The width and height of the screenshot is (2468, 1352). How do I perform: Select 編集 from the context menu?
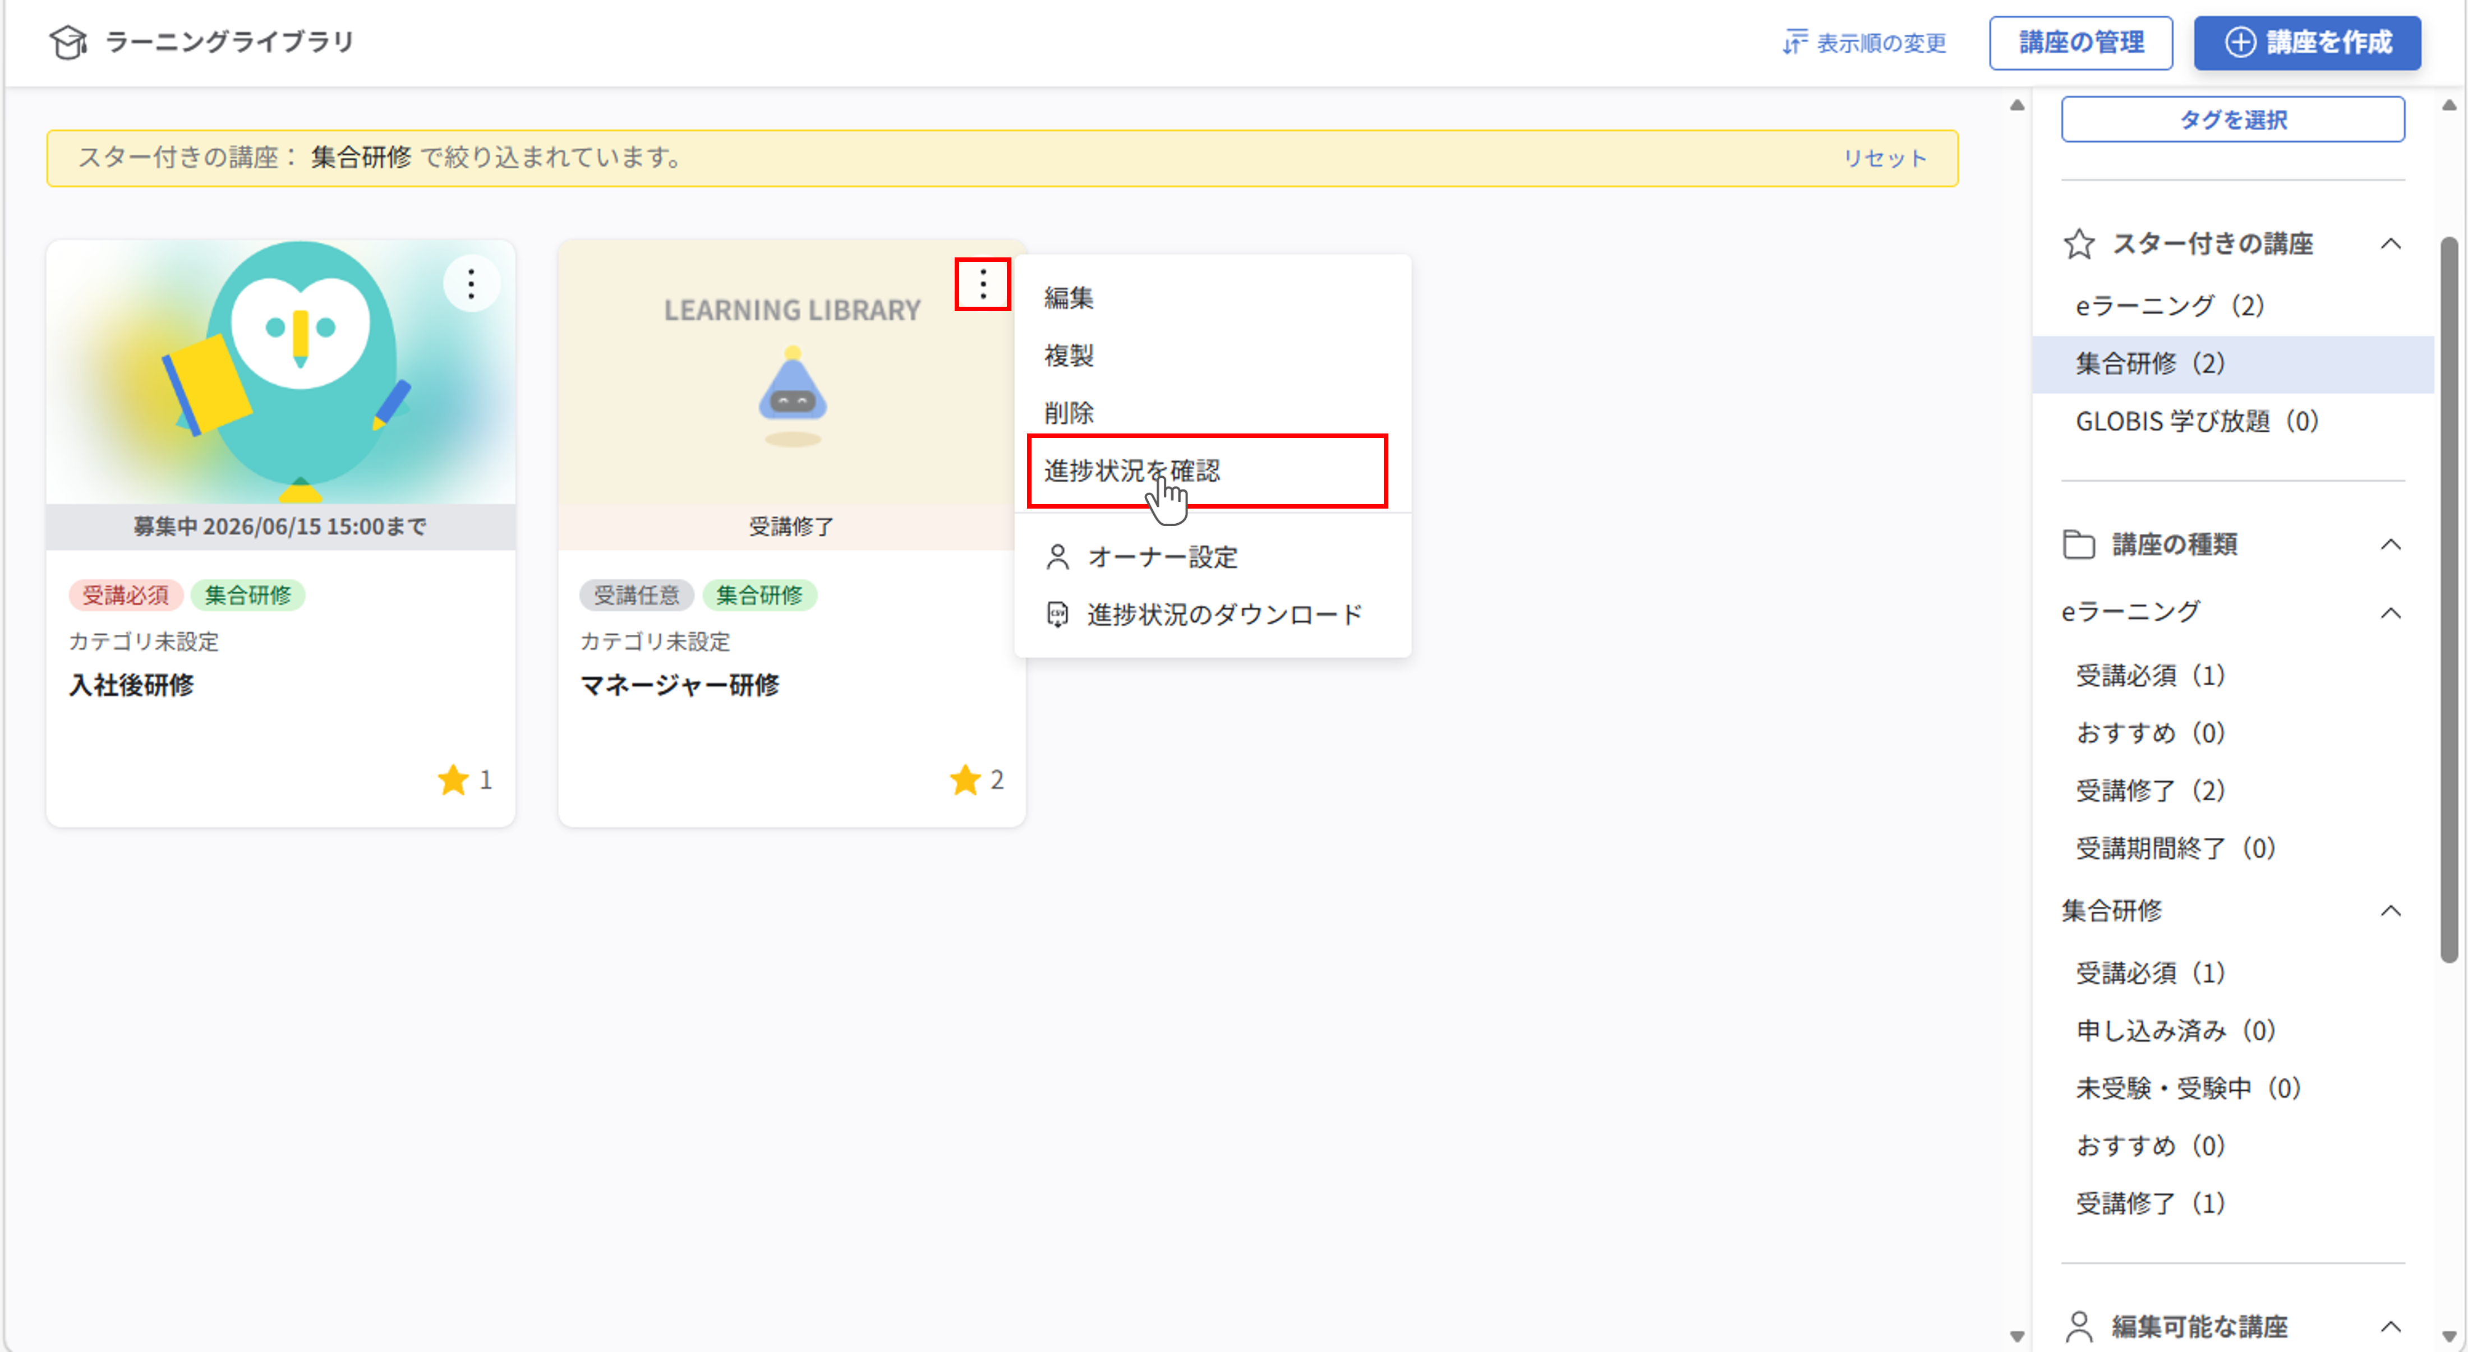point(1212,298)
